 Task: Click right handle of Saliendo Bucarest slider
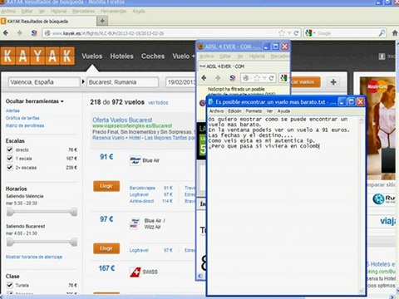[74, 243]
